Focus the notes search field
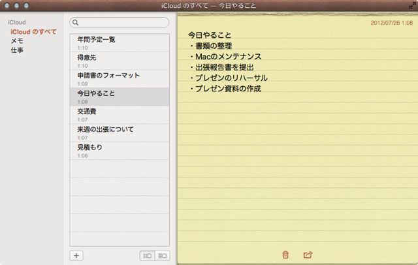 tap(119, 23)
